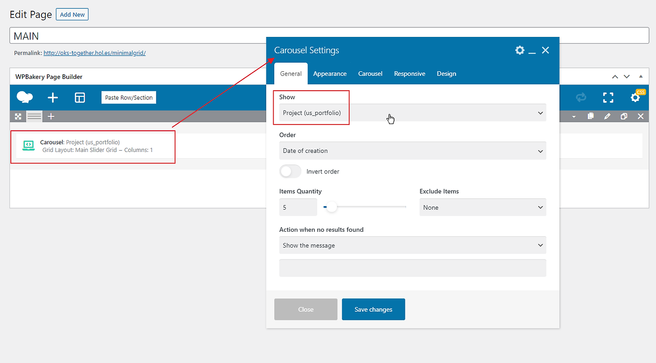Click the Items Quantity number field
Screen dimensions: 656x363
[298, 207]
